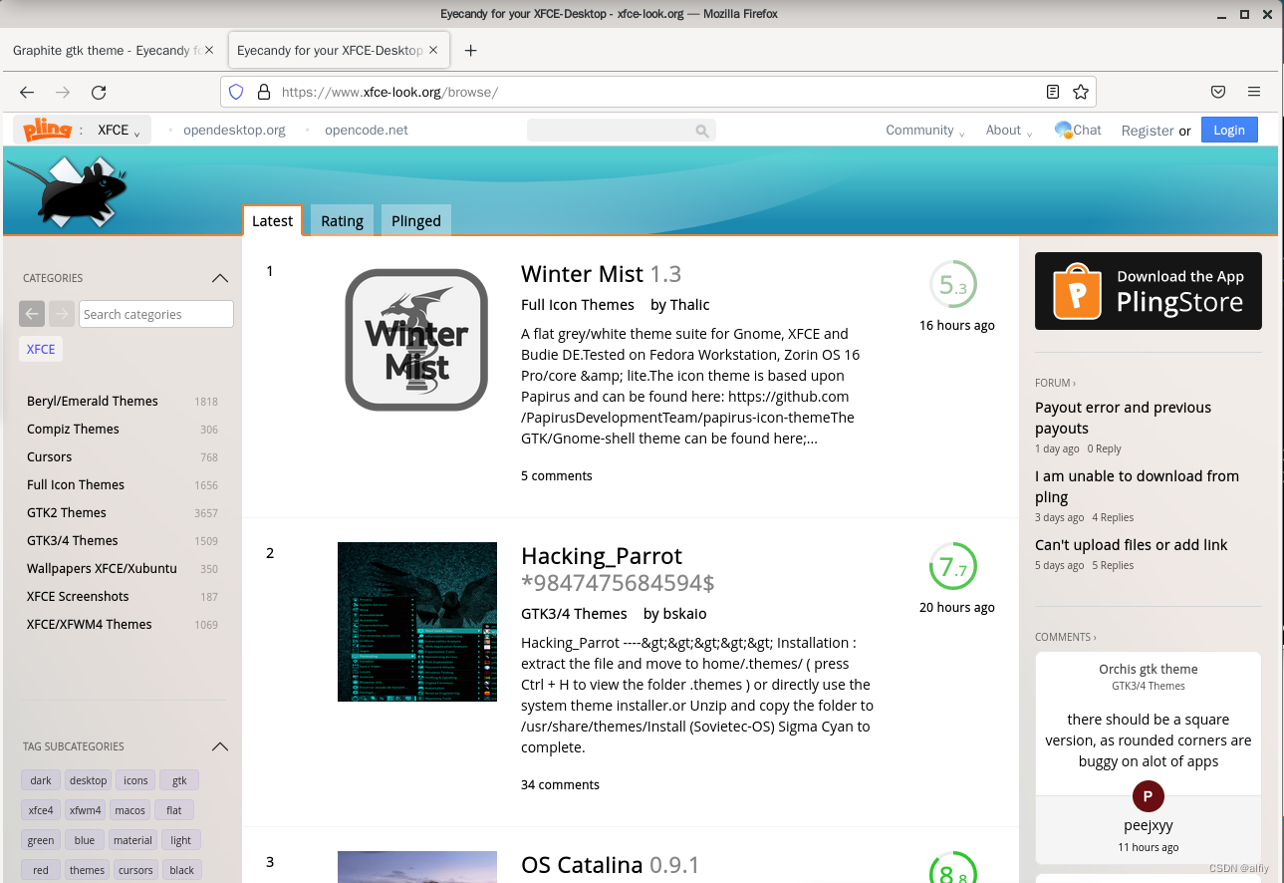Select XFCE/XFWM4 Themes category

click(x=90, y=624)
